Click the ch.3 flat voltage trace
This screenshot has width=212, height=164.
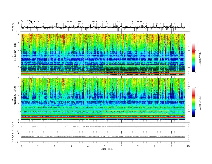pos(103,126)
